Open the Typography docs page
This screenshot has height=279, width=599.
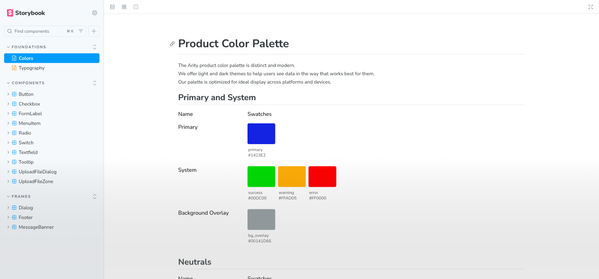coord(31,68)
